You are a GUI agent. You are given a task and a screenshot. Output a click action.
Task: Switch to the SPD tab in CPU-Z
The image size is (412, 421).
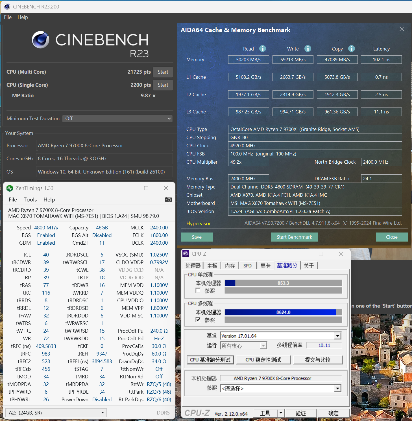pos(248,266)
